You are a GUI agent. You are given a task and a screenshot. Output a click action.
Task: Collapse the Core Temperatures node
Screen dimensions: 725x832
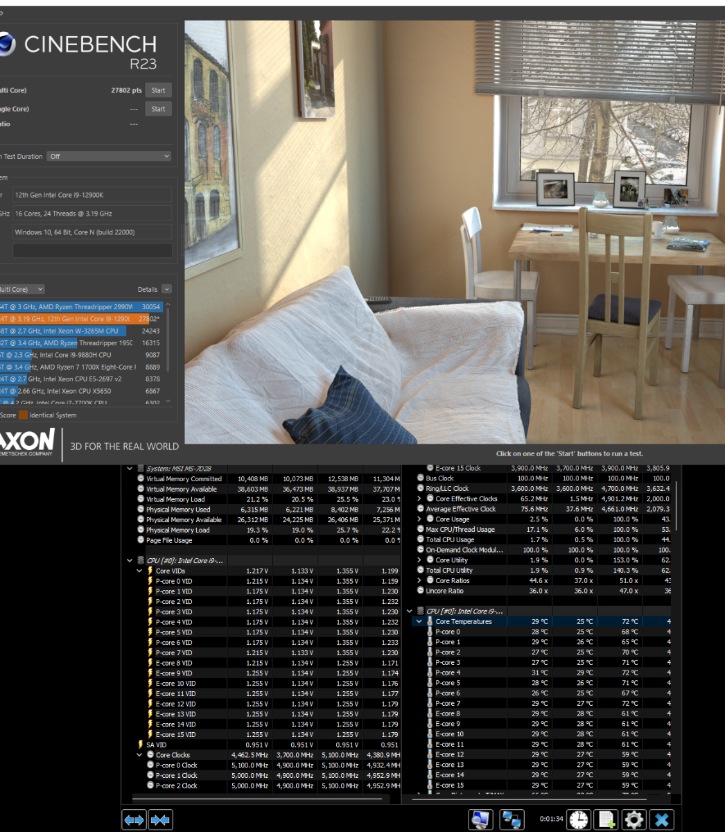(419, 622)
